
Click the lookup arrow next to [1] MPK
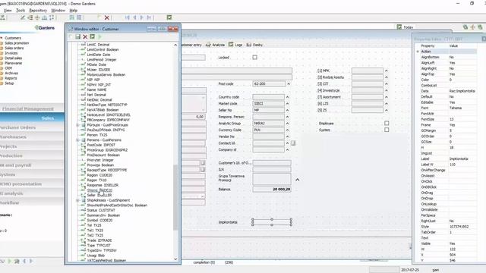[x=387, y=71]
